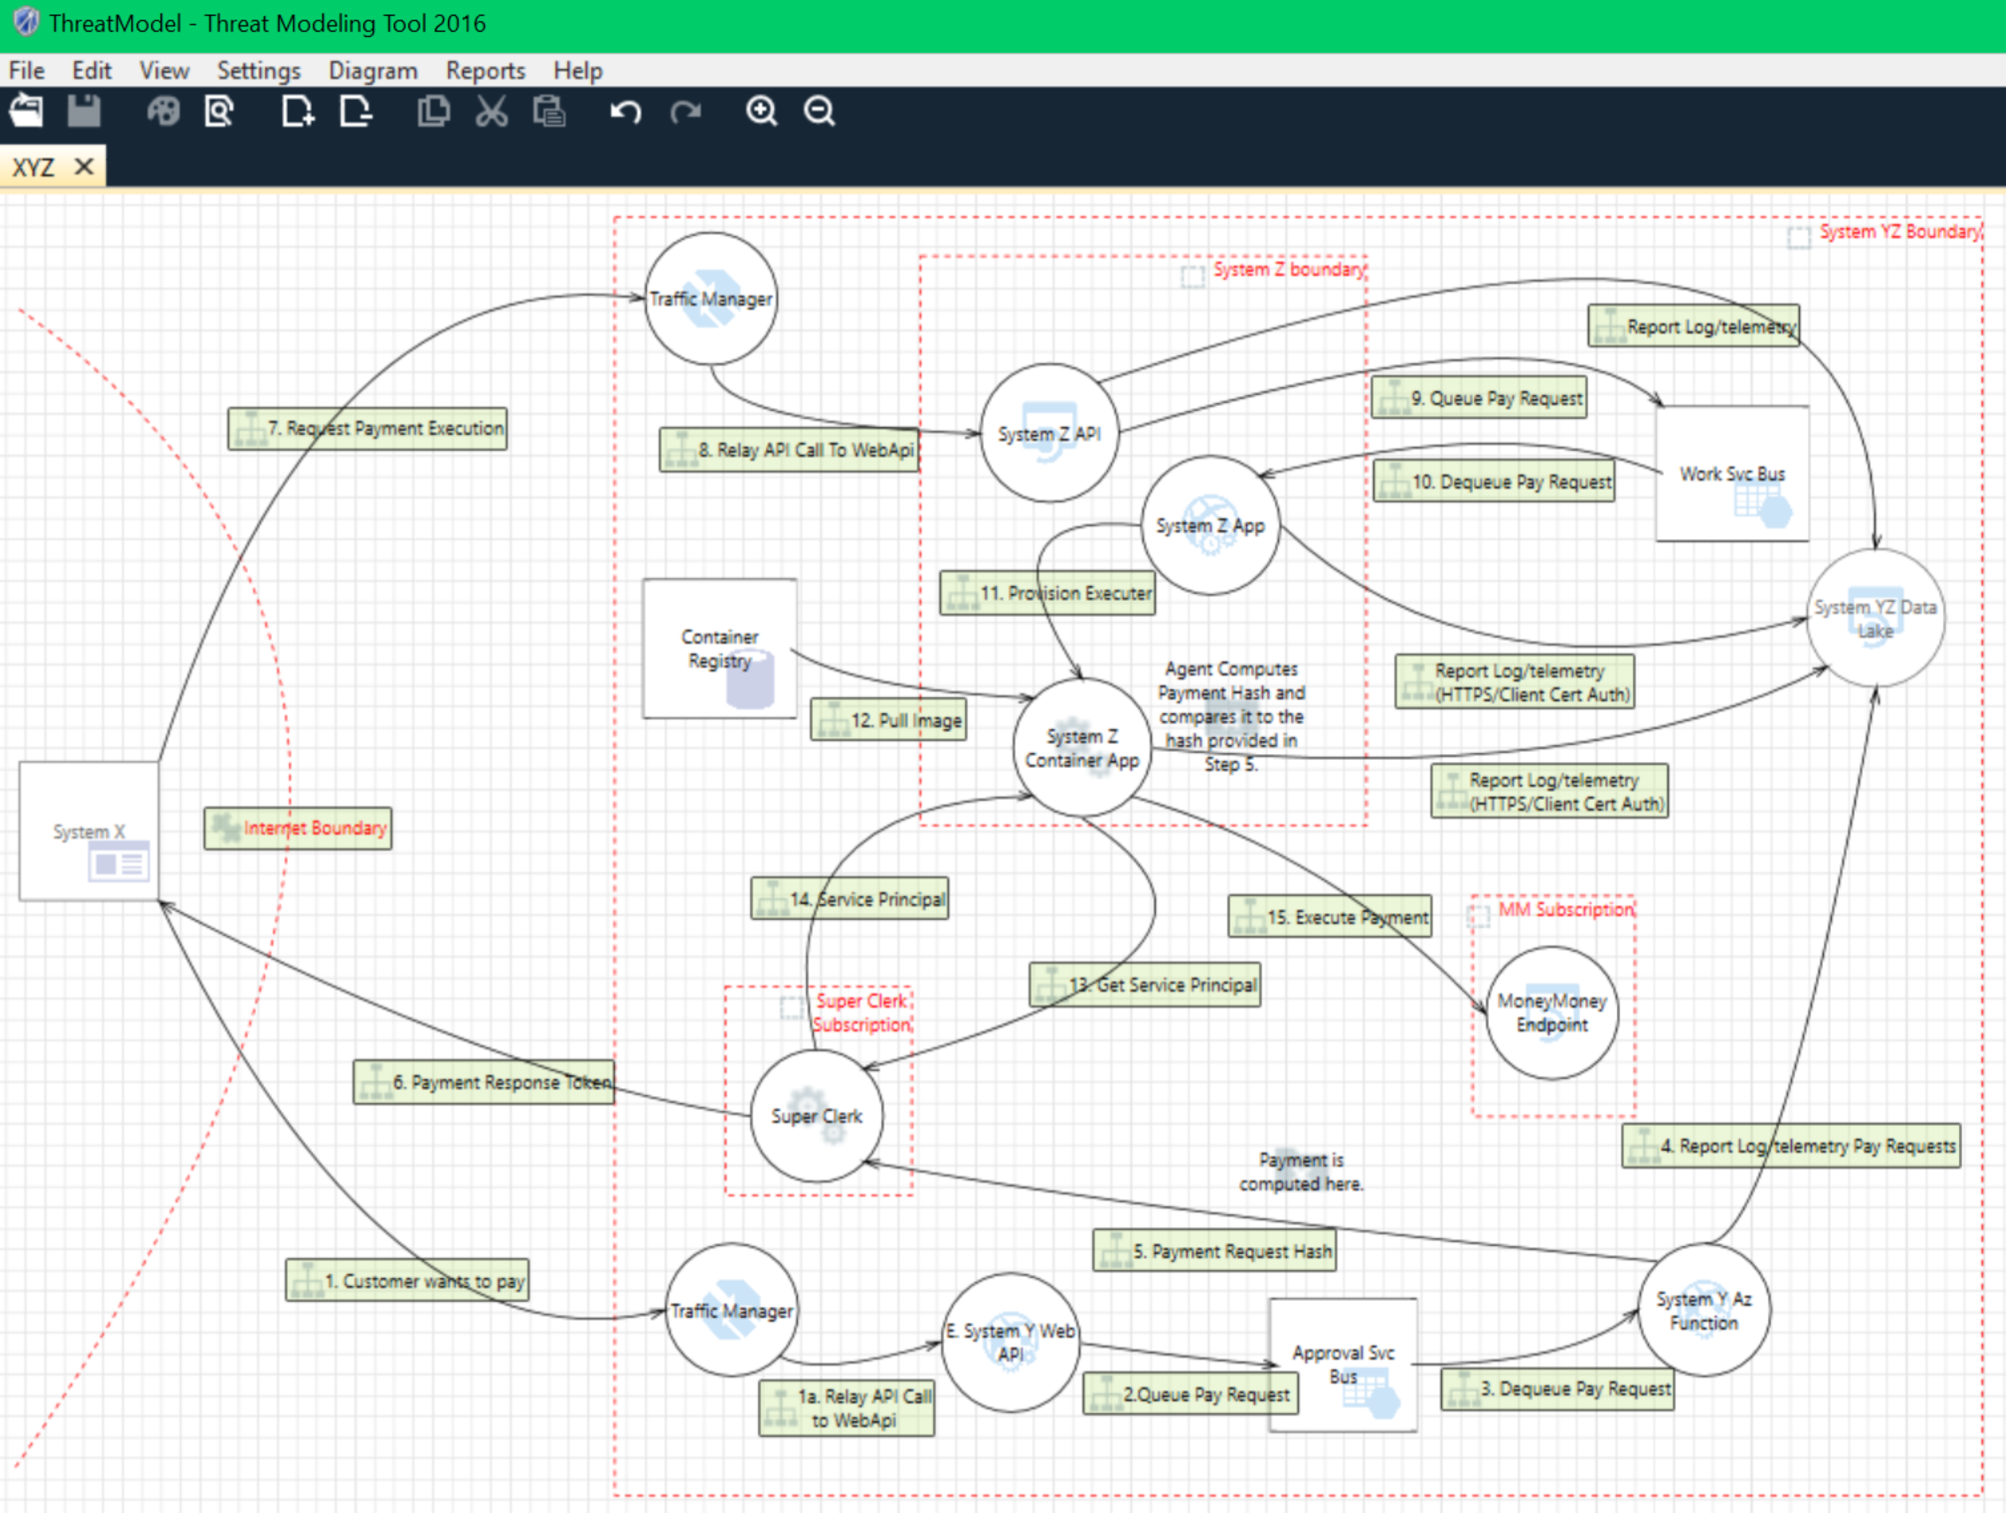Switch to Analysis view magnifier icon
Image resolution: width=2006 pixels, height=1513 pixels.
[220, 111]
